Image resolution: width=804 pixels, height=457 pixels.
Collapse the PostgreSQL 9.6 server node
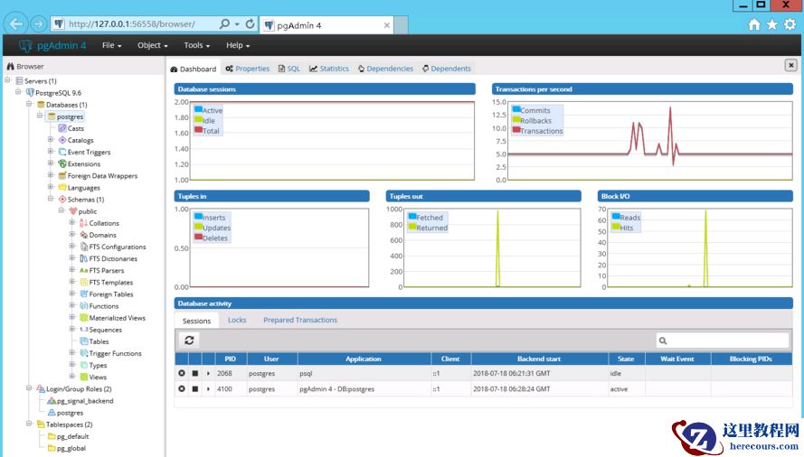point(18,92)
